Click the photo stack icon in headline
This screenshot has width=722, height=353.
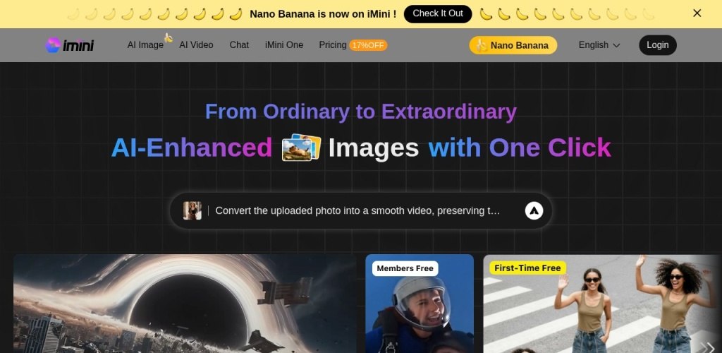[301, 148]
